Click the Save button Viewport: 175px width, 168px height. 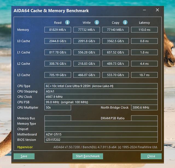pyautogui.click(x=24, y=156)
